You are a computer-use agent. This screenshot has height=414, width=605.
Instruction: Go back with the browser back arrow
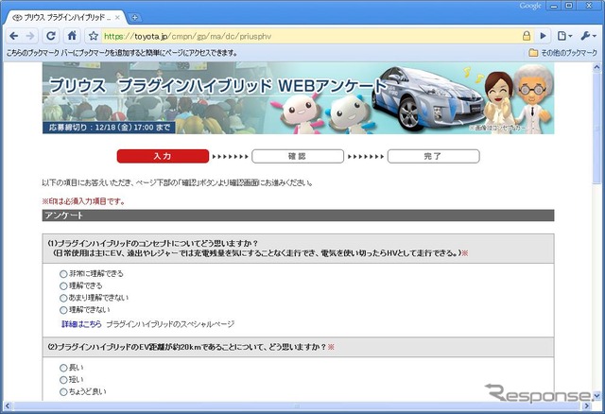tap(14, 36)
